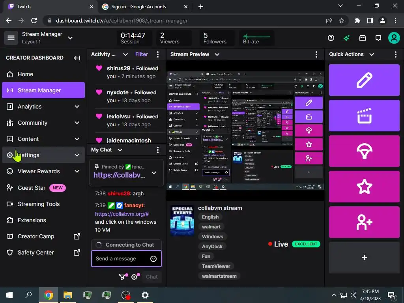This screenshot has width=404, height=303.
Task: Open the emoji picker in chat input
Action: [153, 259]
